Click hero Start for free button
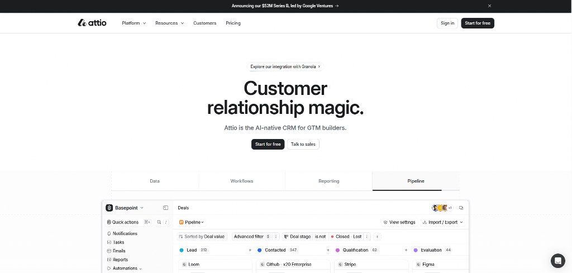Viewport: 572px width, 273px height. [268, 145]
